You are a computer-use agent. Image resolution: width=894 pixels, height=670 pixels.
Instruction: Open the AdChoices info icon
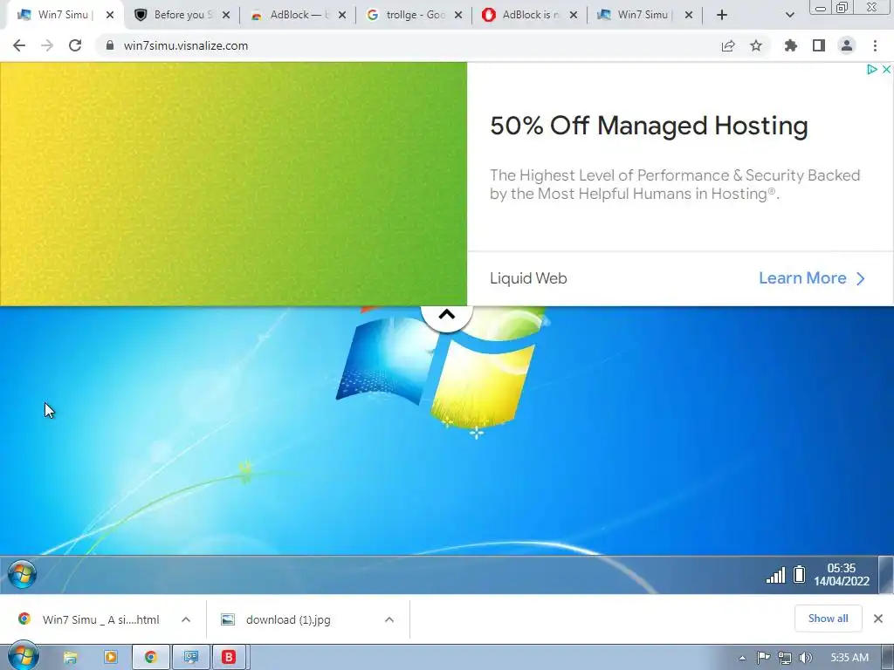pyautogui.click(x=871, y=70)
